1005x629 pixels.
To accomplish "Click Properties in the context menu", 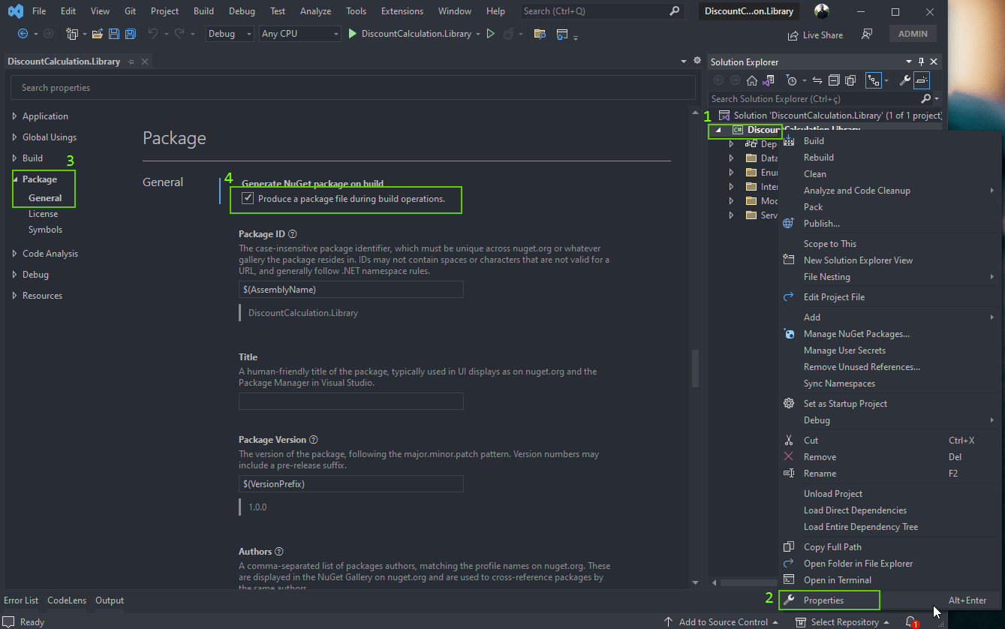I will (x=823, y=600).
